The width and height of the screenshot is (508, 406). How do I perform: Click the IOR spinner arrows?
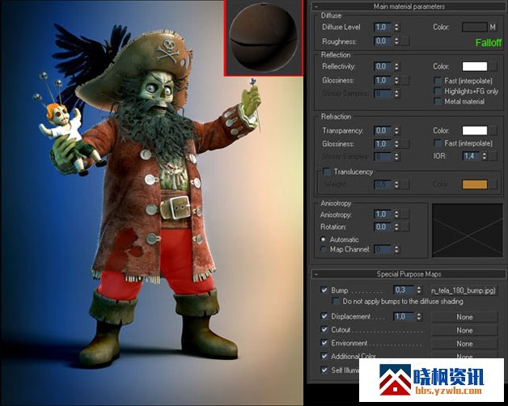click(x=484, y=156)
